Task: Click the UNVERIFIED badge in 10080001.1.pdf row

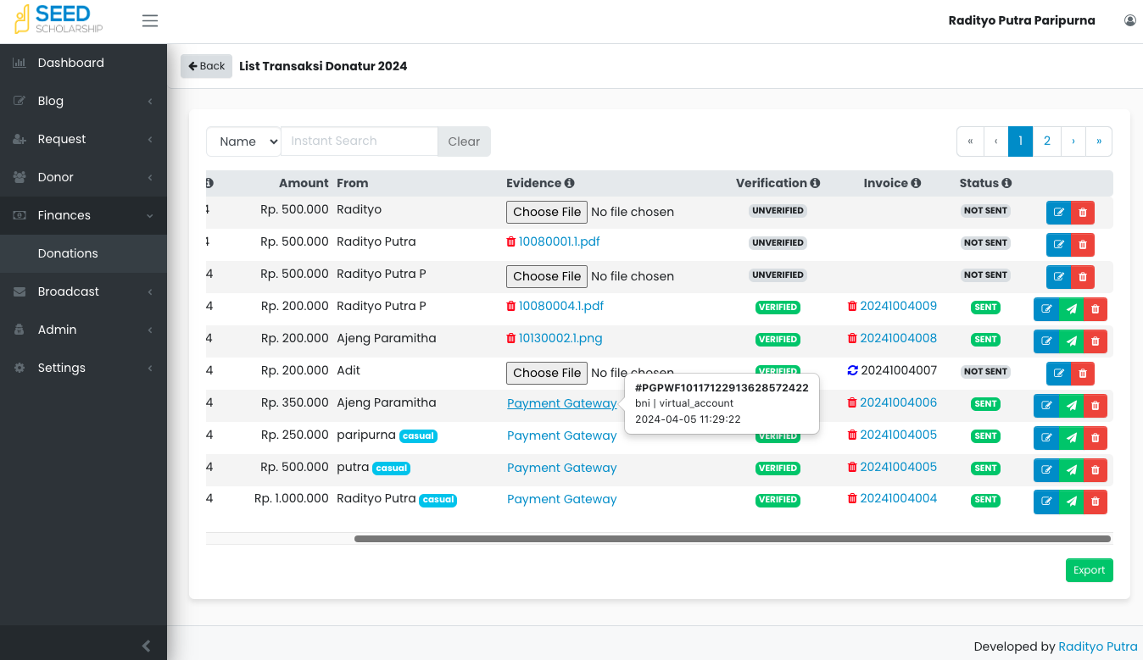Action: pos(778,242)
